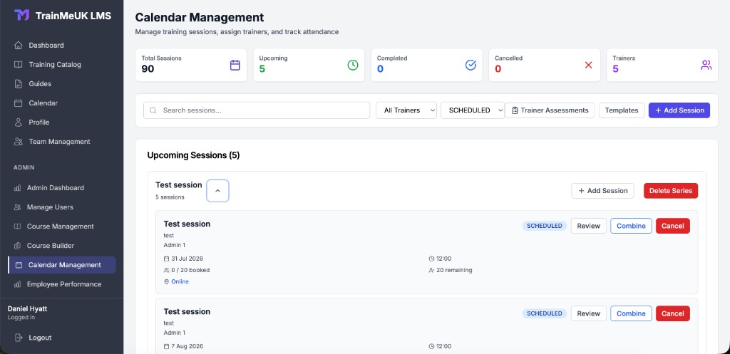Click Add Session in the Test session series
Screen dimensions: 730x354
(x=602, y=191)
